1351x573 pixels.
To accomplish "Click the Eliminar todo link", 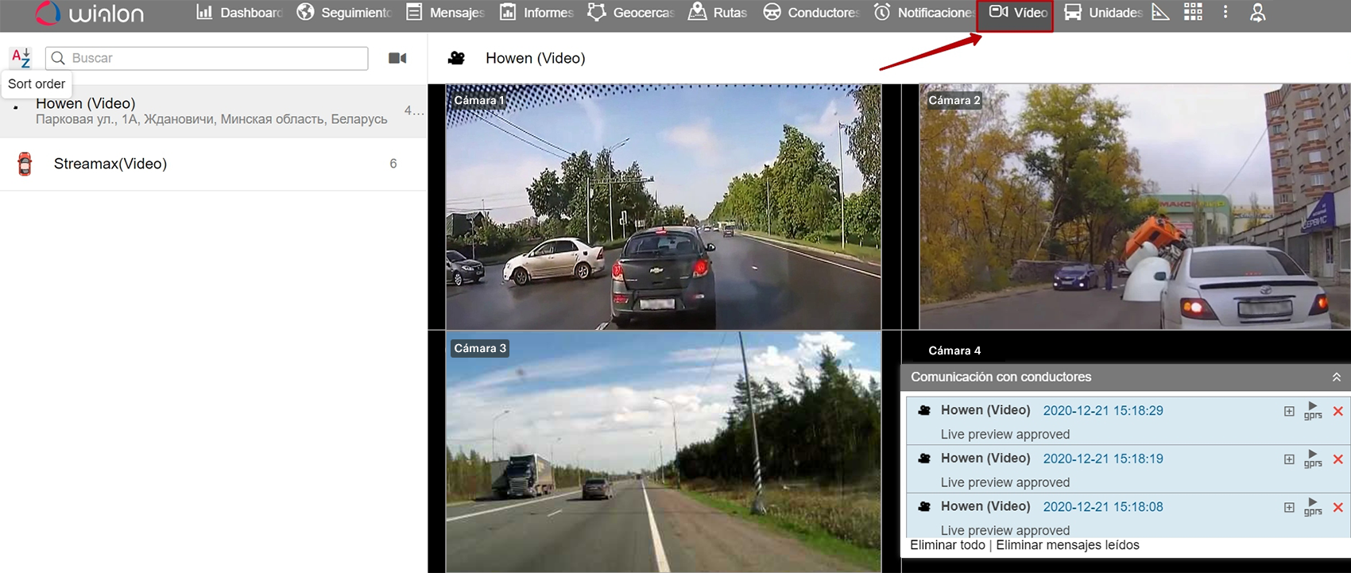I will tap(947, 545).
